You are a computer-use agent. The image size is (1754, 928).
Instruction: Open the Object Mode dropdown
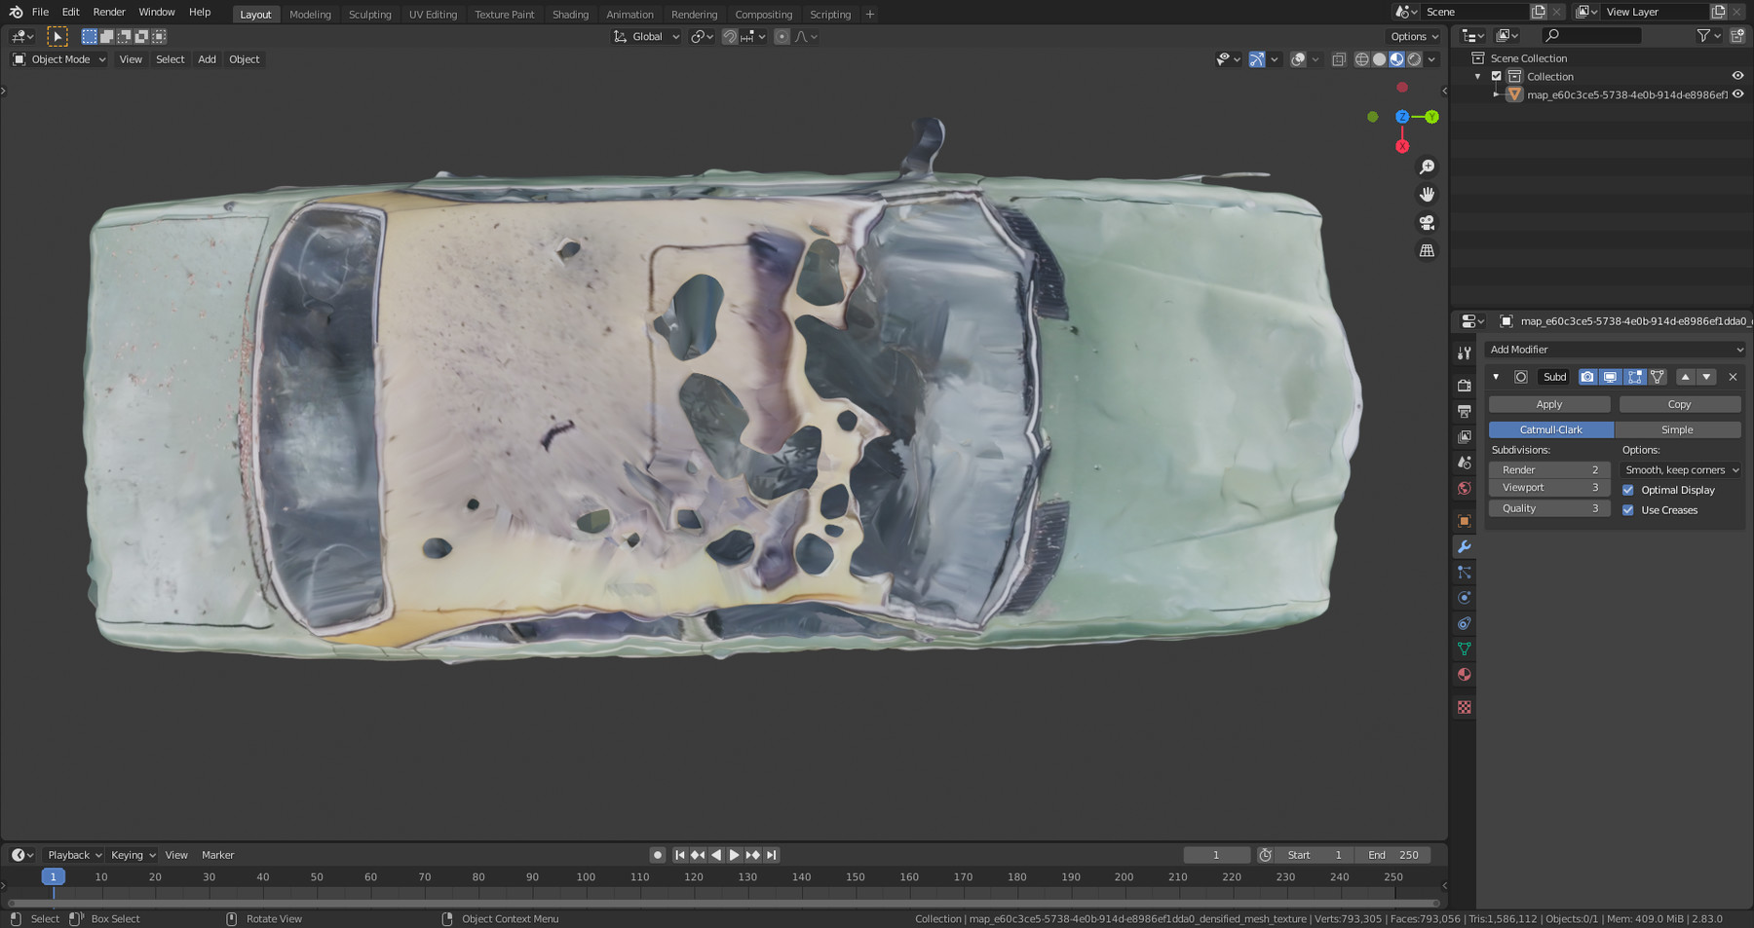(x=57, y=59)
